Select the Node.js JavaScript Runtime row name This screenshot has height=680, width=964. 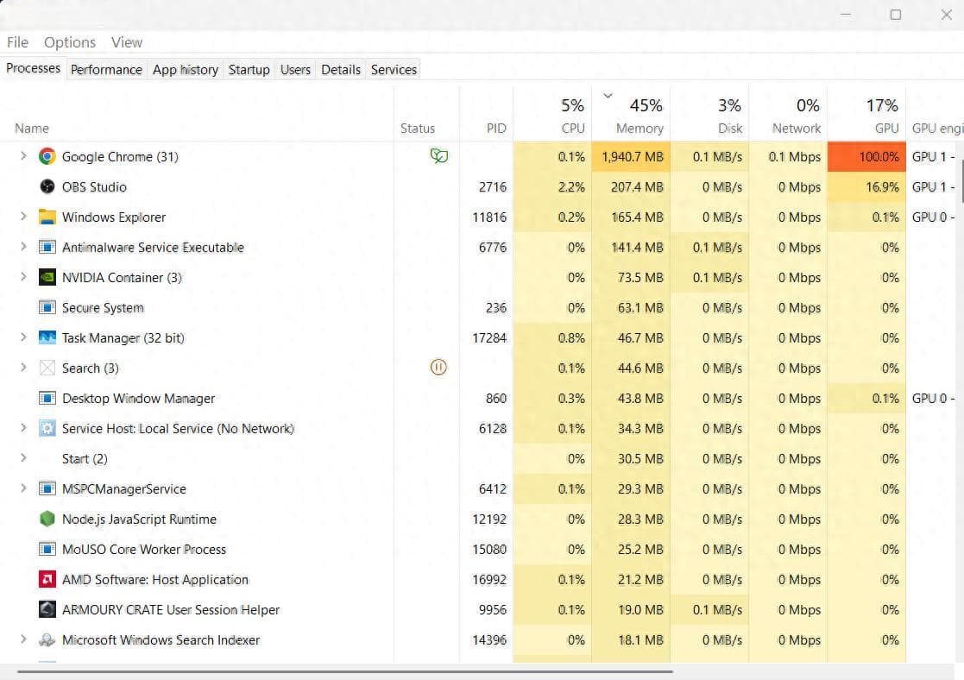tap(139, 519)
